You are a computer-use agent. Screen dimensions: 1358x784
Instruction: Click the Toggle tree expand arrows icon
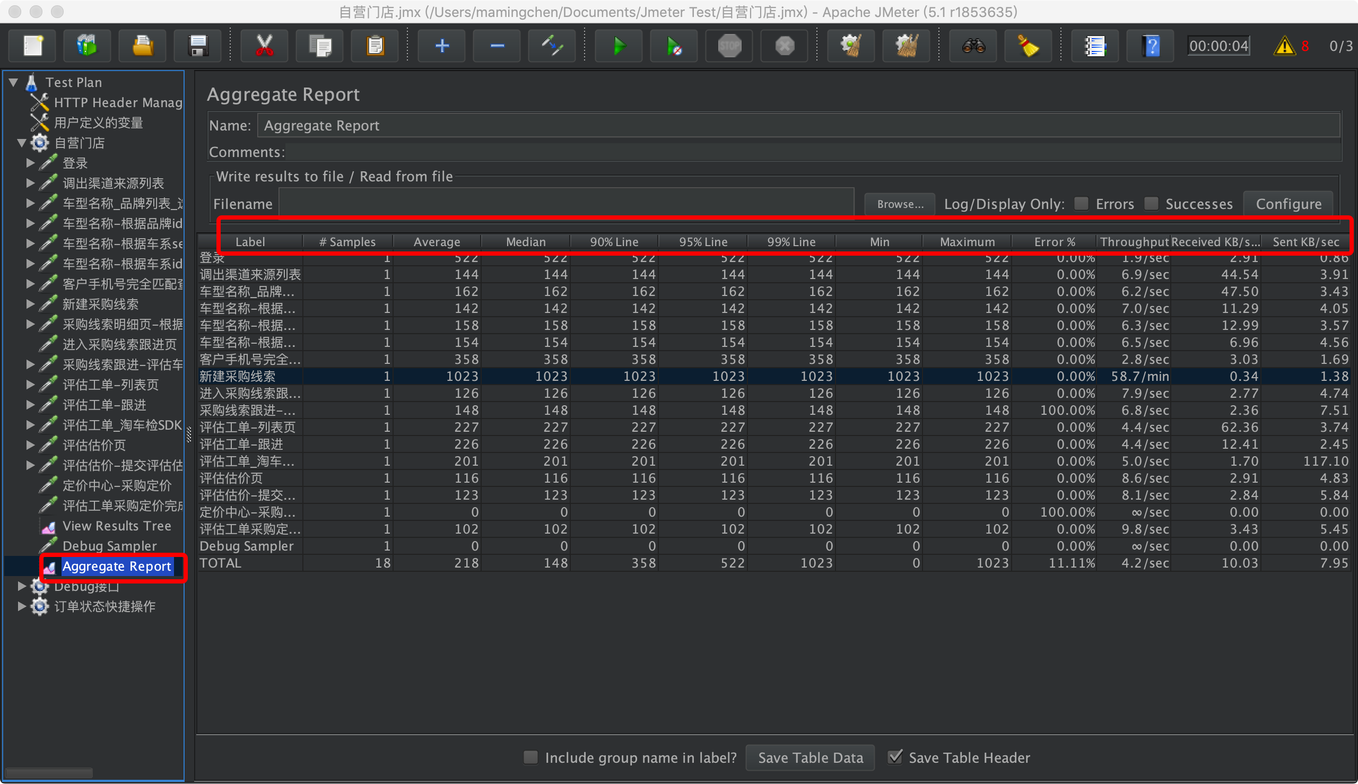pyautogui.click(x=552, y=46)
